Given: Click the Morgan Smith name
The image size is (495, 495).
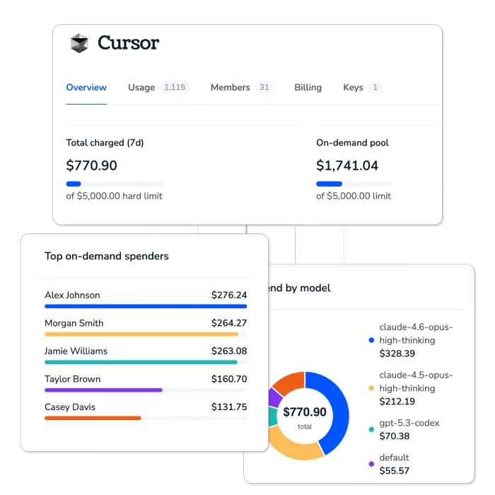Looking at the screenshot, I should pyautogui.click(x=74, y=323).
